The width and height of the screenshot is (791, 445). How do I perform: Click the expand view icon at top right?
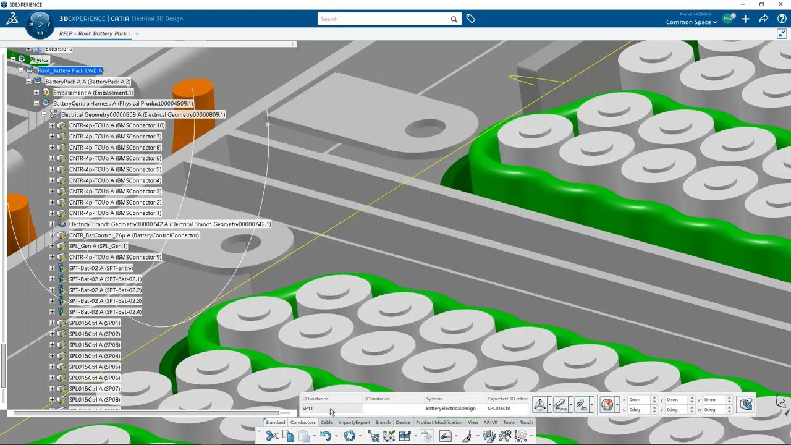(781, 34)
